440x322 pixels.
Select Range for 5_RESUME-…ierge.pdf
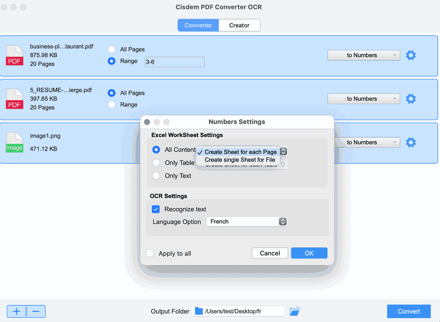click(x=111, y=105)
